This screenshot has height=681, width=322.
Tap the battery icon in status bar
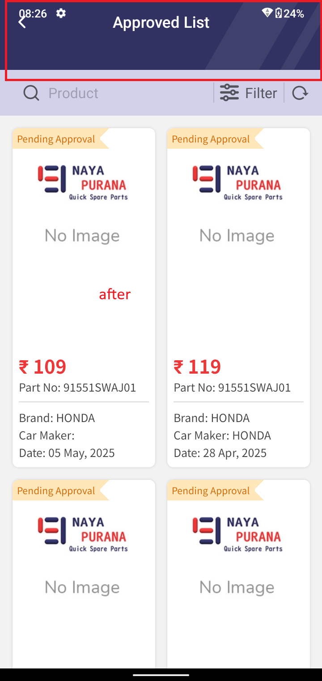(x=279, y=13)
